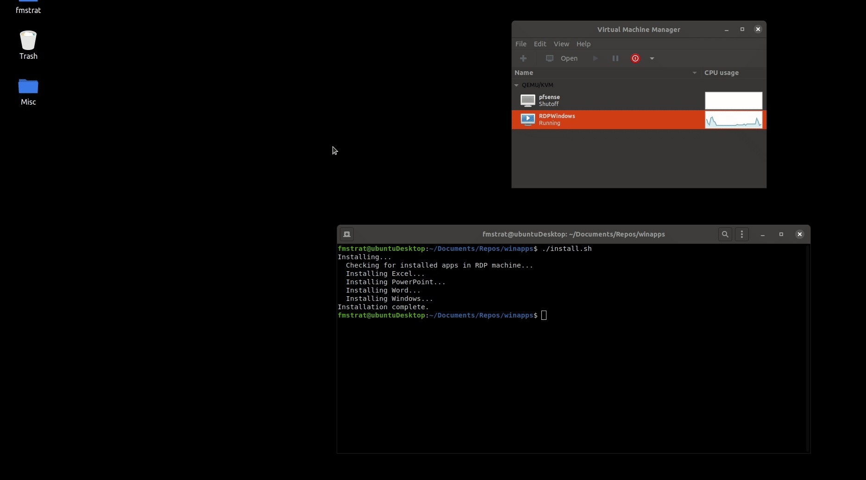Image resolution: width=866 pixels, height=480 pixels.
Task: Create a new virtual machine
Action: pos(523,58)
